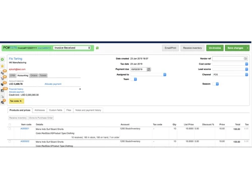
Task: Open item code A000002 link
Action: pos(25,142)
